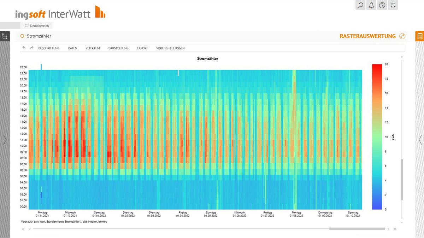Click the undo arrow icon
The width and height of the screenshot is (424, 238).
tap(24, 48)
